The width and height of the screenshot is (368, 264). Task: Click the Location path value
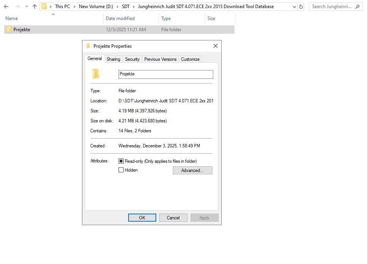pyautogui.click(x=166, y=101)
